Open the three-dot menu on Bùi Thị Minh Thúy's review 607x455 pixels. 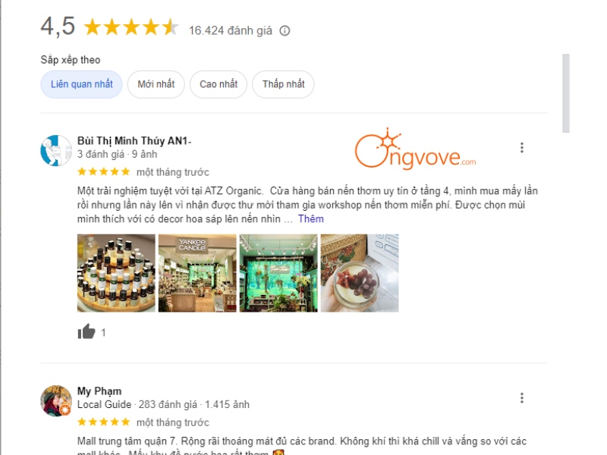click(521, 147)
